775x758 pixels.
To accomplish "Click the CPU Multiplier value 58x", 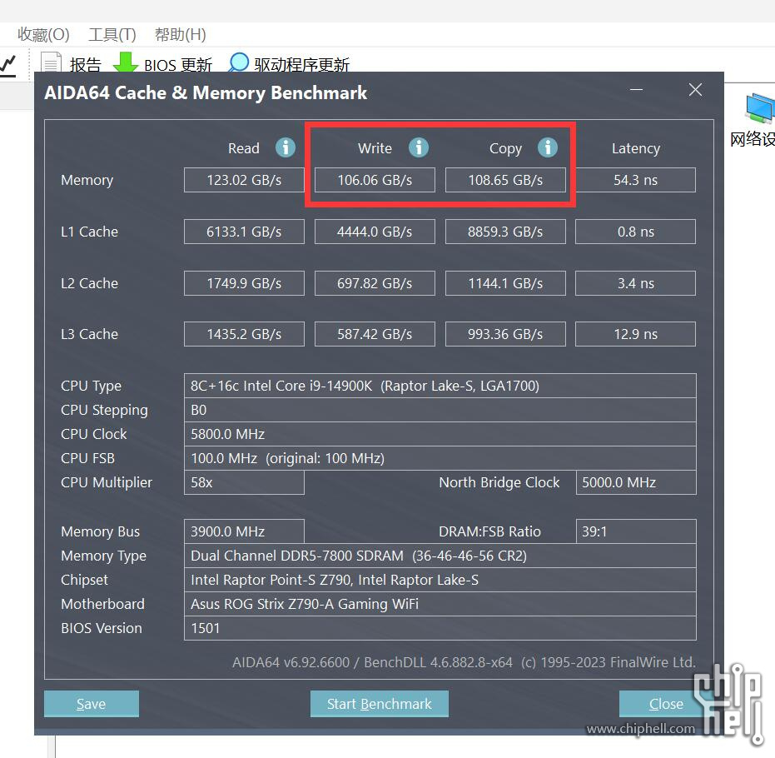I will pos(244,482).
